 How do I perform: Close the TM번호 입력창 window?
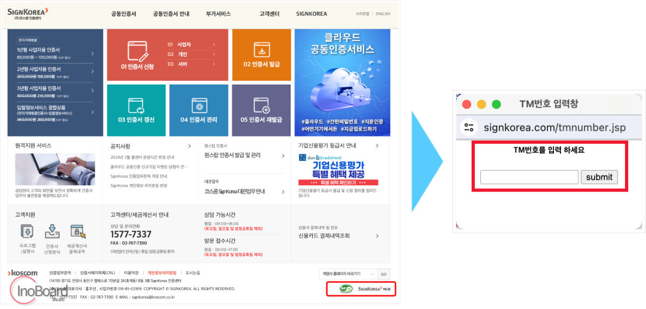(x=467, y=104)
